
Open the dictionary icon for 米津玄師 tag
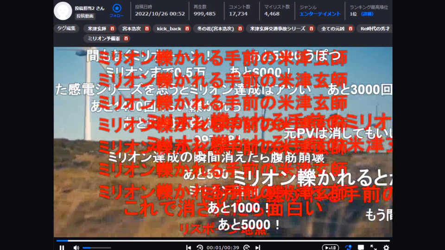pyautogui.click(x=112, y=29)
